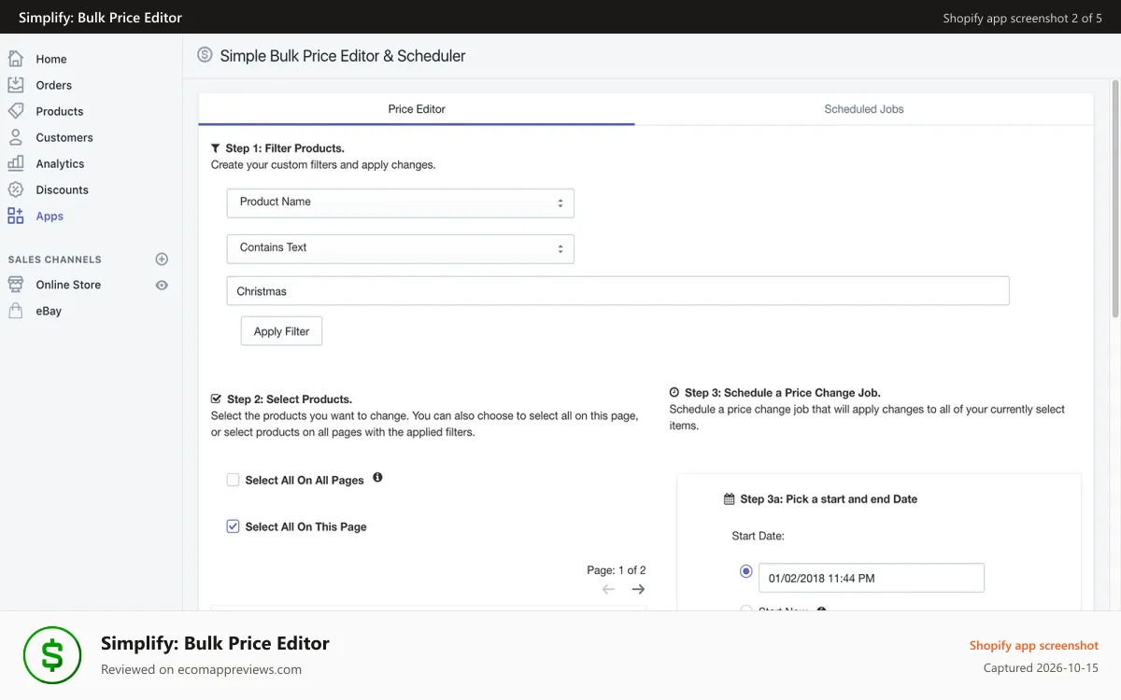The height and width of the screenshot is (700, 1121).
Task: Enable Select All On All Pages checkbox
Action: click(233, 480)
